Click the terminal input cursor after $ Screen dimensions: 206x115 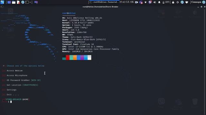click(11, 102)
